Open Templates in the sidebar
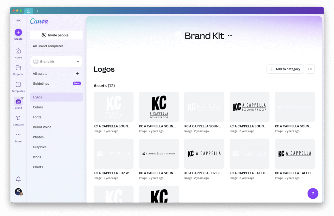The height and width of the screenshot is (216, 334). (18, 87)
